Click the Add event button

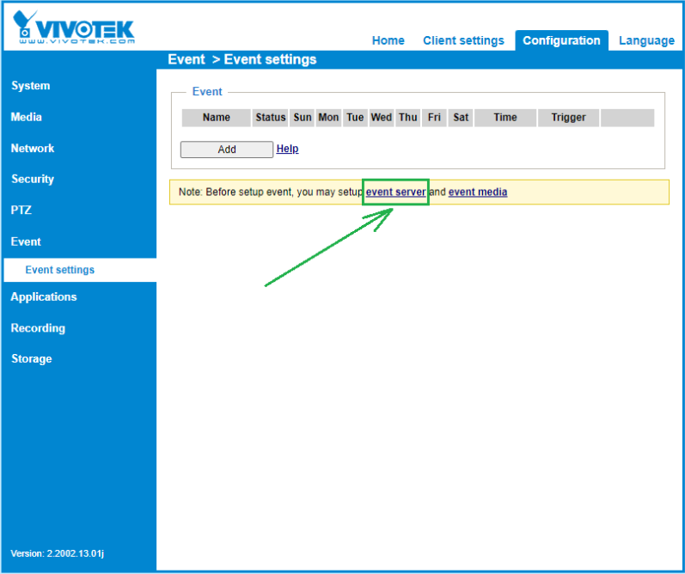click(x=227, y=150)
